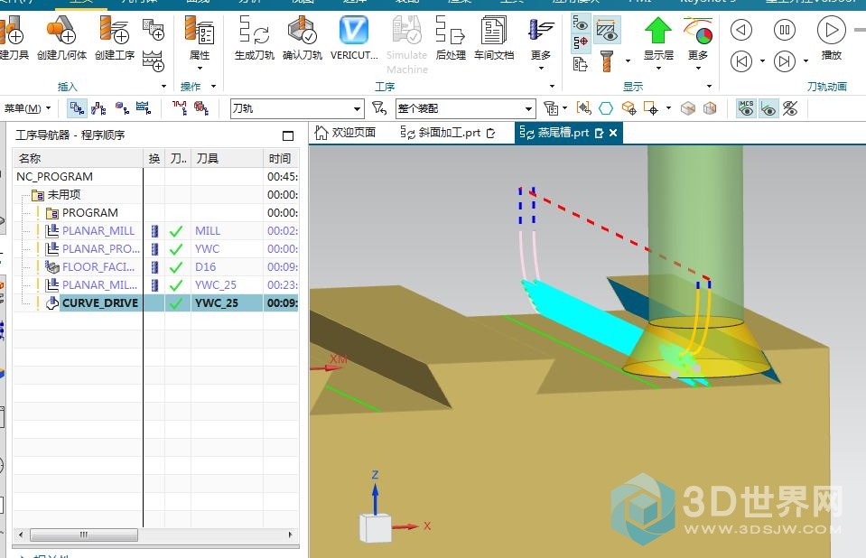
Task: Click the 刀具 column header
Action: click(x=227, y=159)
